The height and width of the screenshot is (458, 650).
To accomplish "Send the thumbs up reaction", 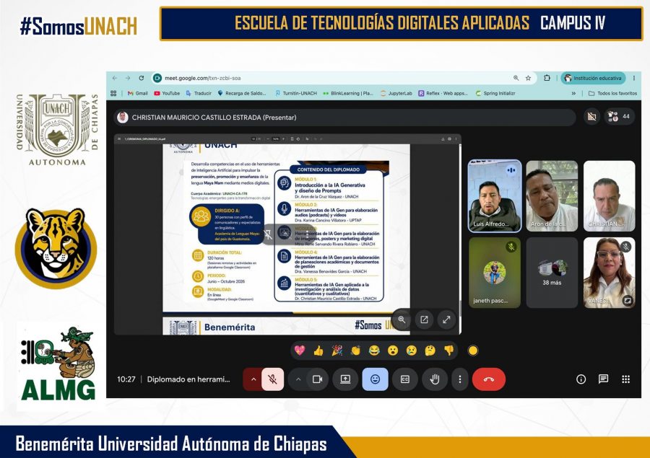I will point(318,351).
